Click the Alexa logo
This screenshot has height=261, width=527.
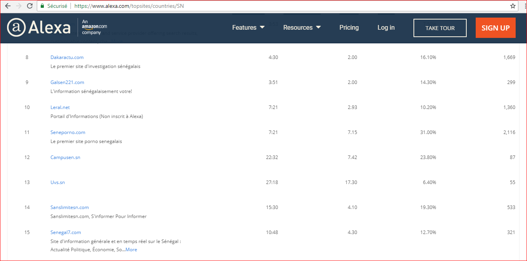tap(39, 27)
